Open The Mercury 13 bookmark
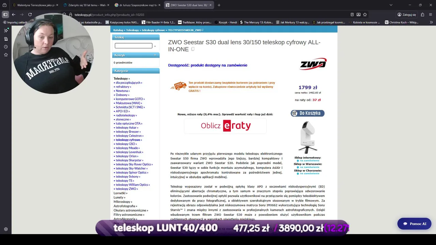This screenshot has height=245, width=436. click(x=256, y=22)
